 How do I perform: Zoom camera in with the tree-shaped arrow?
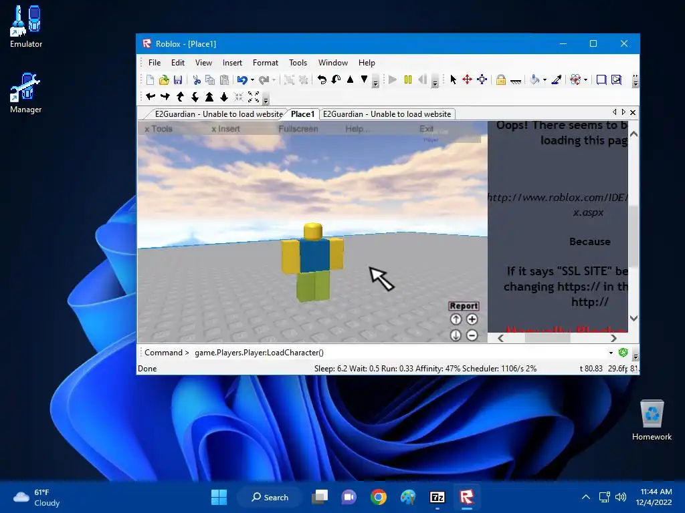coord(209,96)
